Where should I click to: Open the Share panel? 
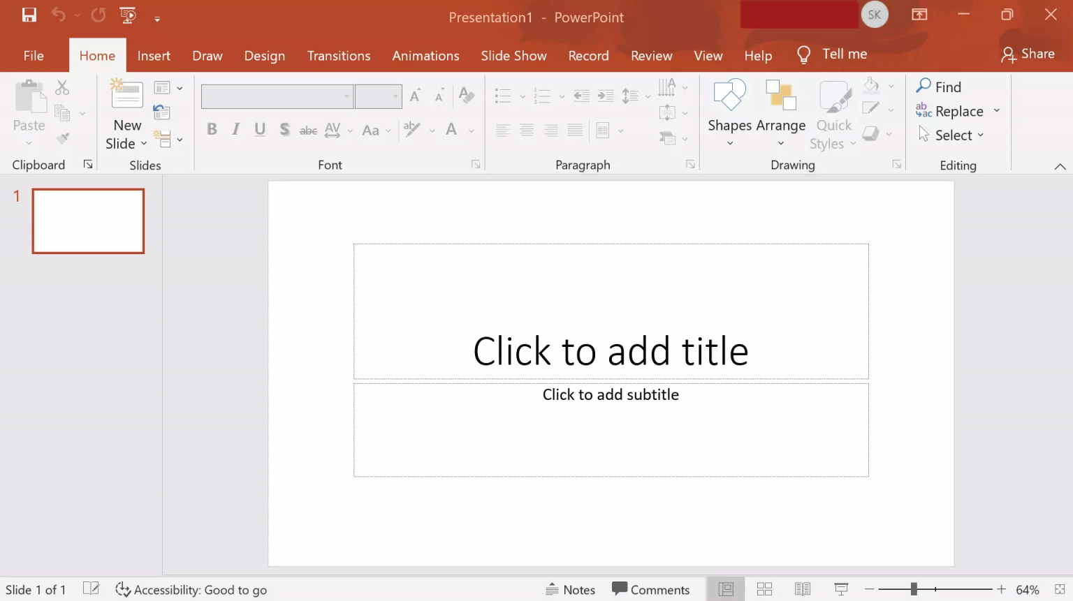coord(1028,53)
